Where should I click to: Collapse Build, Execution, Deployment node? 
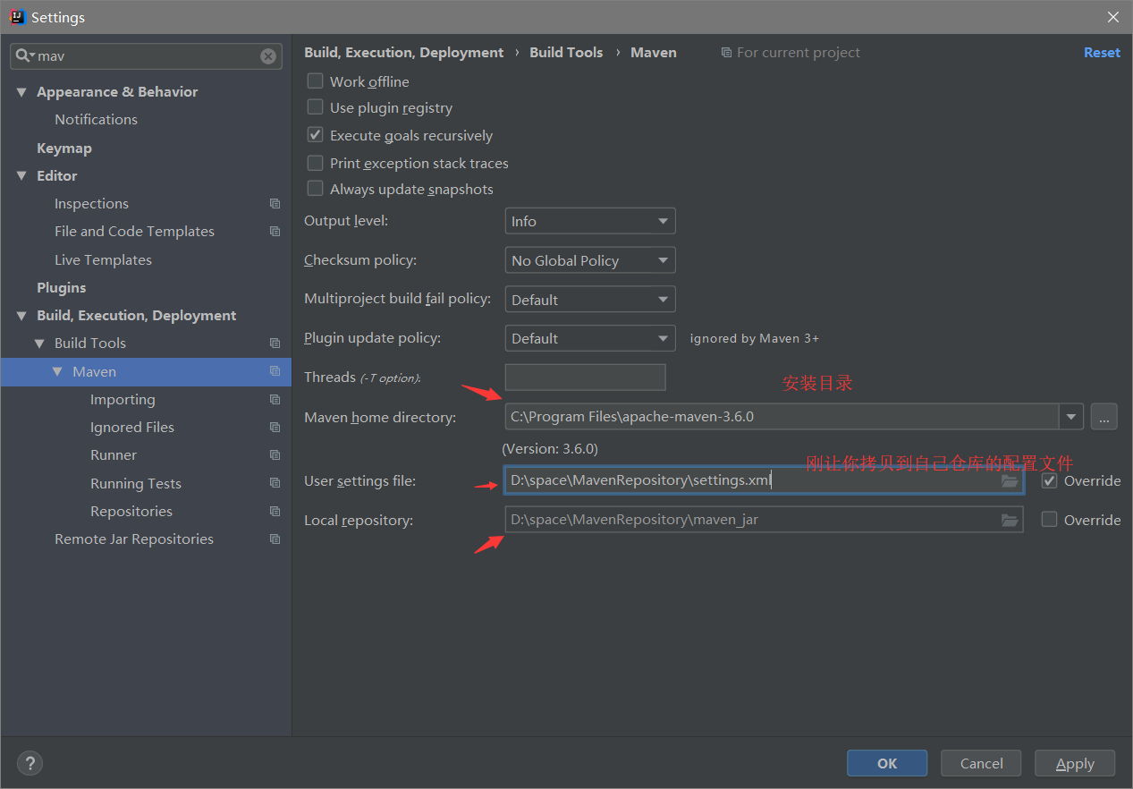[21, 316]
